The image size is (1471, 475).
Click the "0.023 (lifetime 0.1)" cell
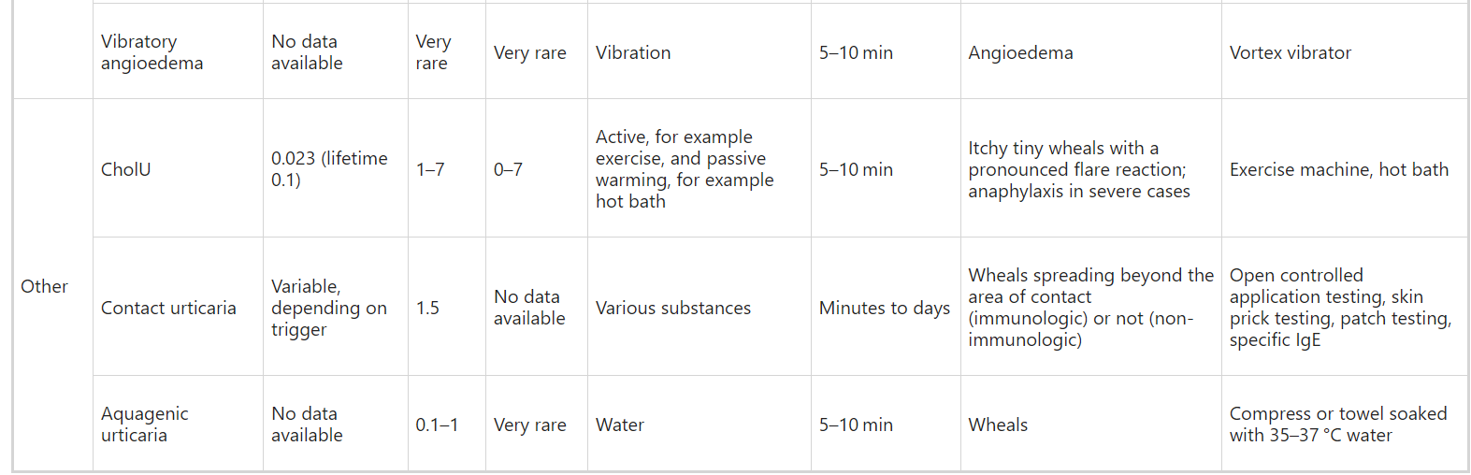[329, 169]
